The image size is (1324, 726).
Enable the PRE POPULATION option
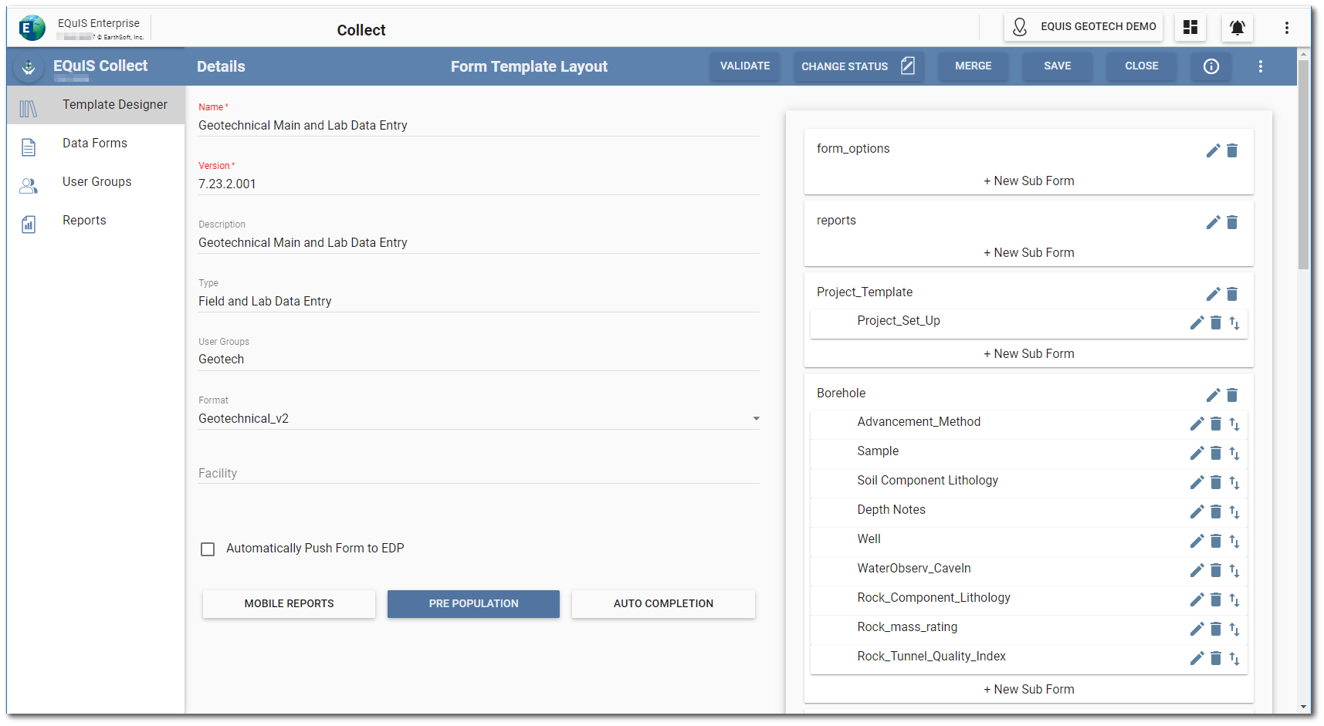tap(472, 603)
